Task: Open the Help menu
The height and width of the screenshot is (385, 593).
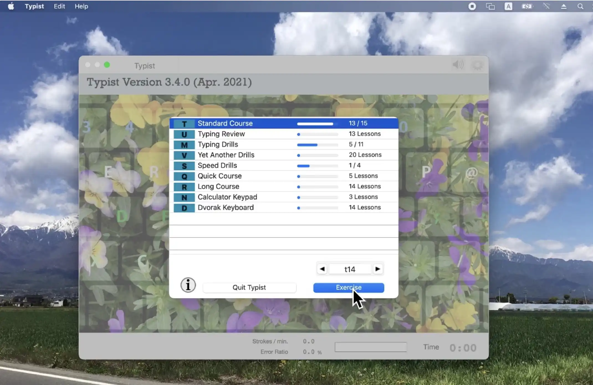Action: [x=81, y=6]
